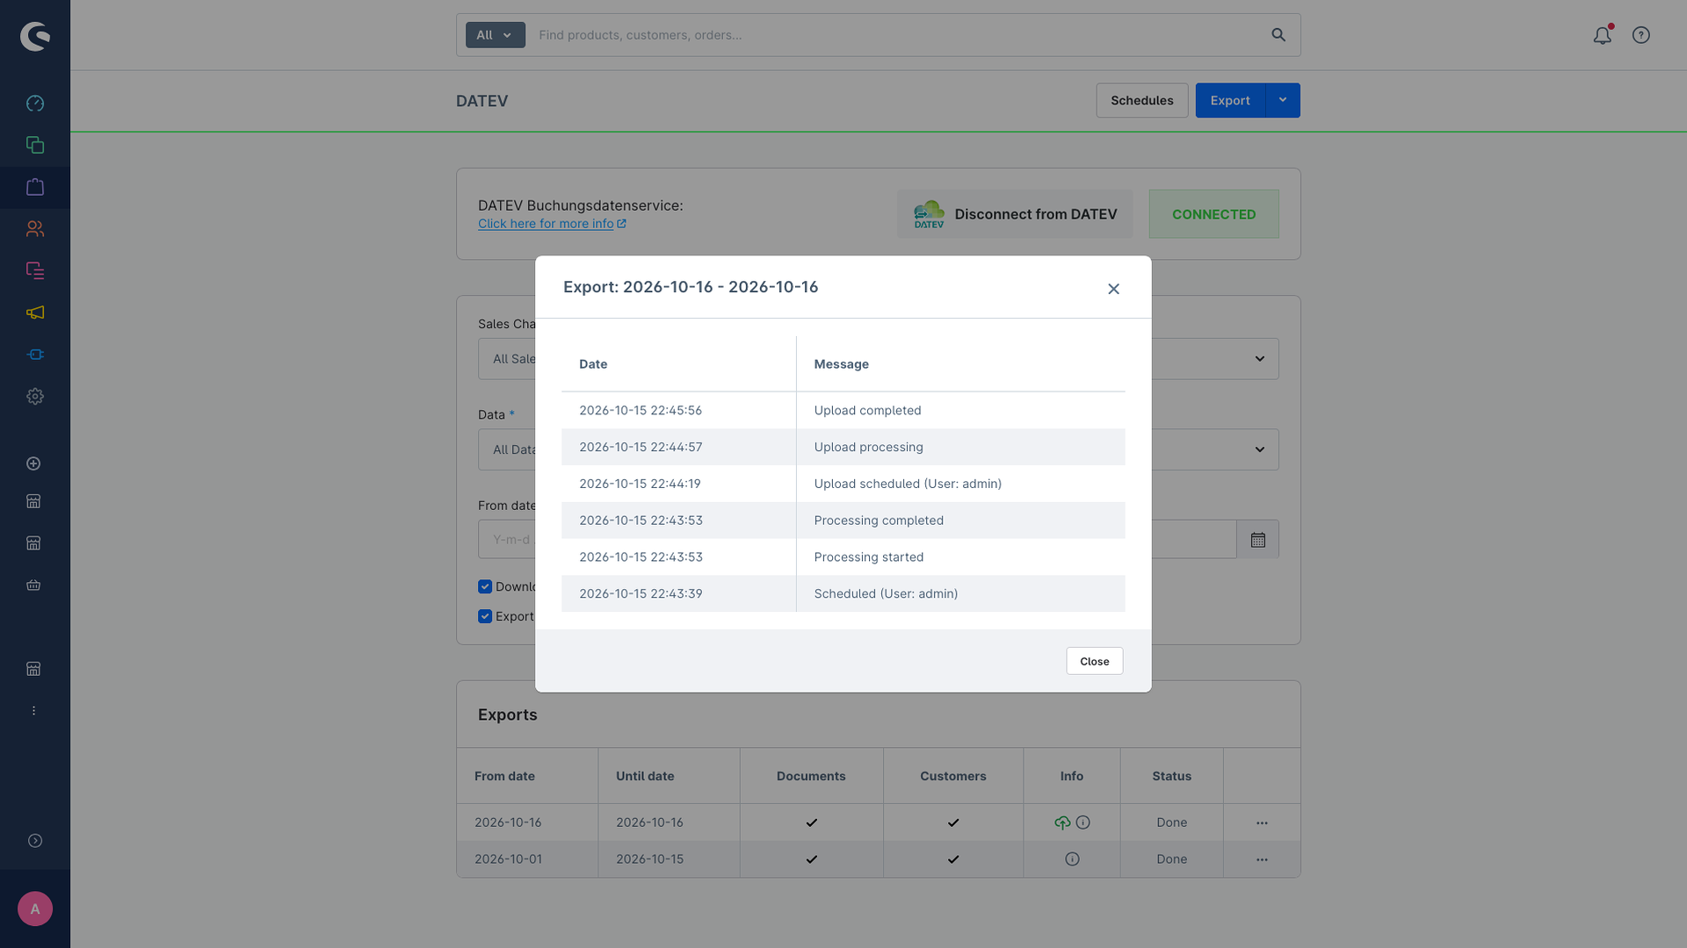The image size is (1687, 948).
Task: Open the Content sidebar icon
Action: 35,270
